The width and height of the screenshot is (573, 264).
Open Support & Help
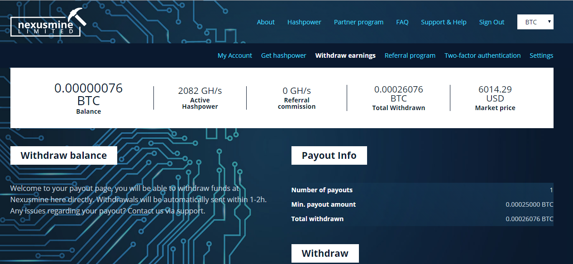pos(444,22)
